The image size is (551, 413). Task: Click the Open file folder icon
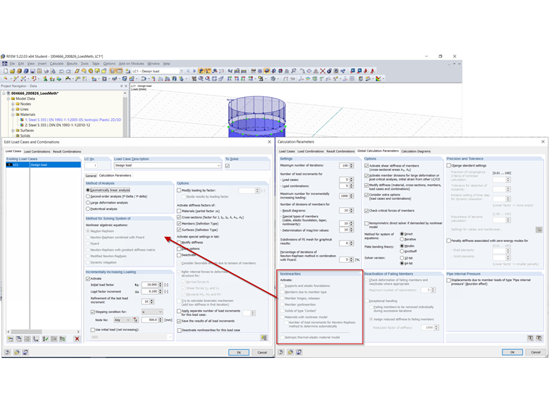(12, 71)
